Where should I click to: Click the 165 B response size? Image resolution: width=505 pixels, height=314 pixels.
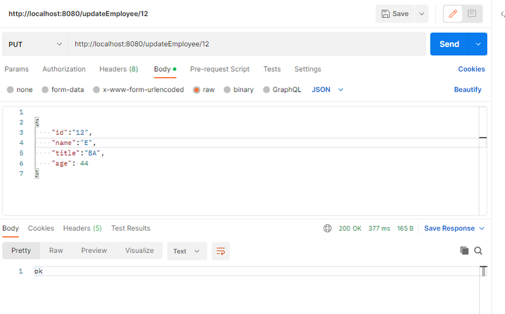[x=405, y=228]
